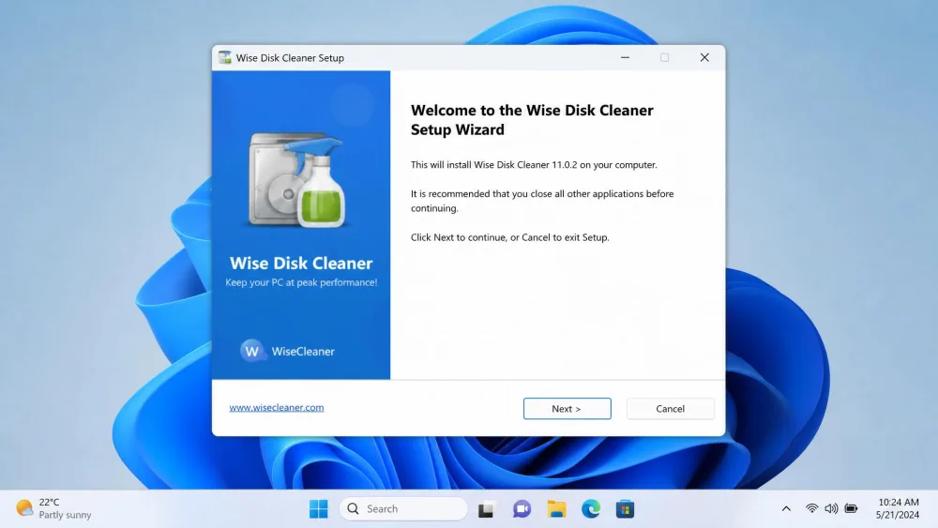The width and height of the screenshot is (938, 528).
Task: Click the taskbar Search box
Action: [x=403, y=509]
